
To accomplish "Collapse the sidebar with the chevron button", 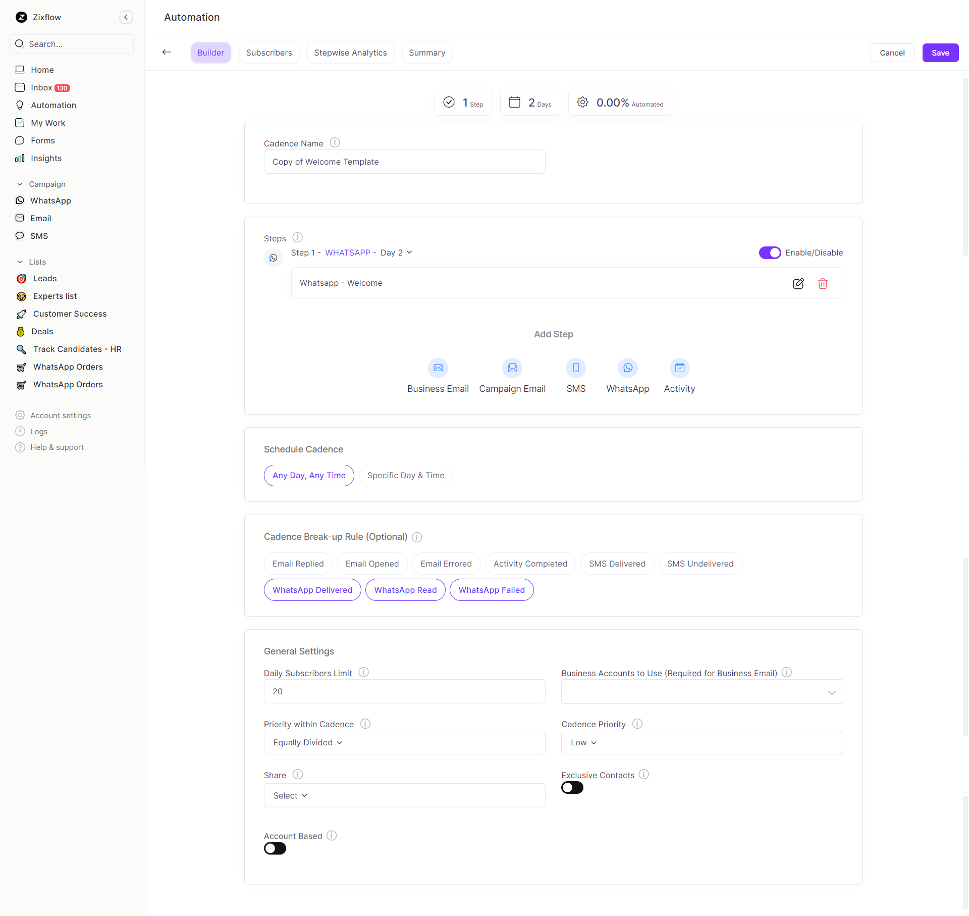I will pyautogui.click(x=126, y=17).
